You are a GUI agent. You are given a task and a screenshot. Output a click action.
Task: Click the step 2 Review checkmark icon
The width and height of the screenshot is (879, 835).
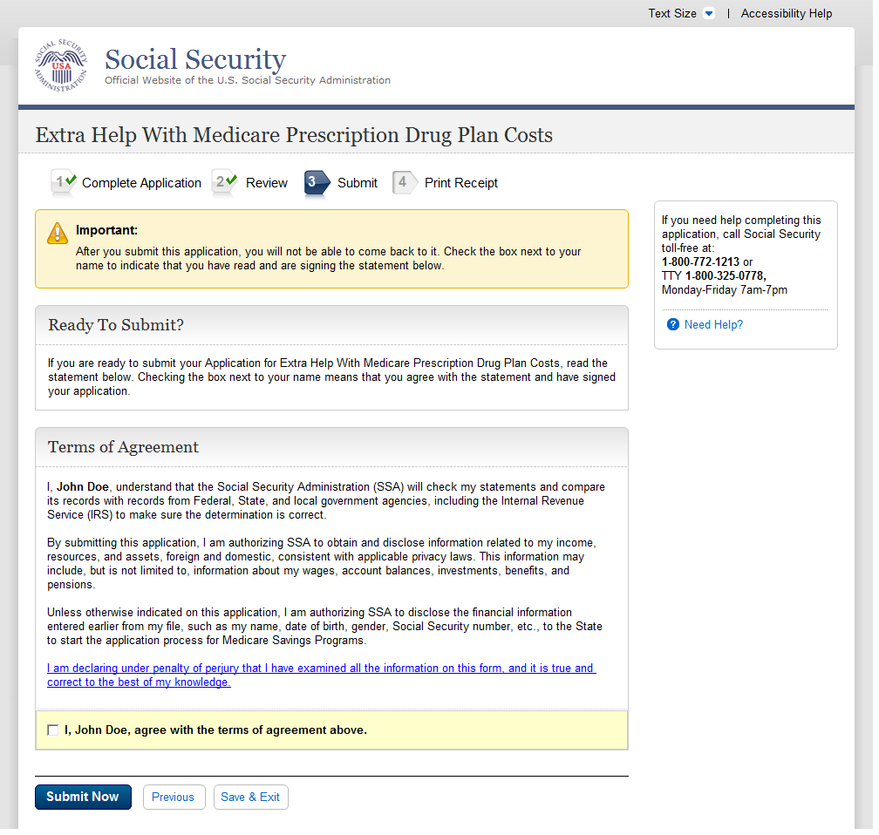(225, 182)
